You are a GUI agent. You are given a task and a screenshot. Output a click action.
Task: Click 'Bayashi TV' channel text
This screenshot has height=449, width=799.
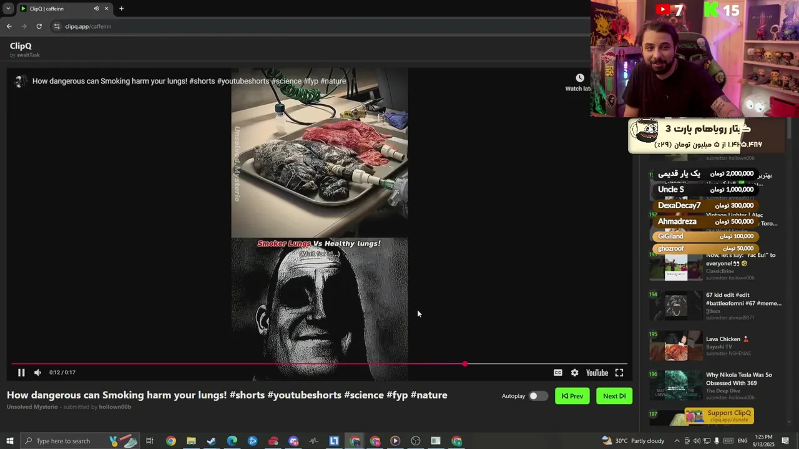click(719, 347)
